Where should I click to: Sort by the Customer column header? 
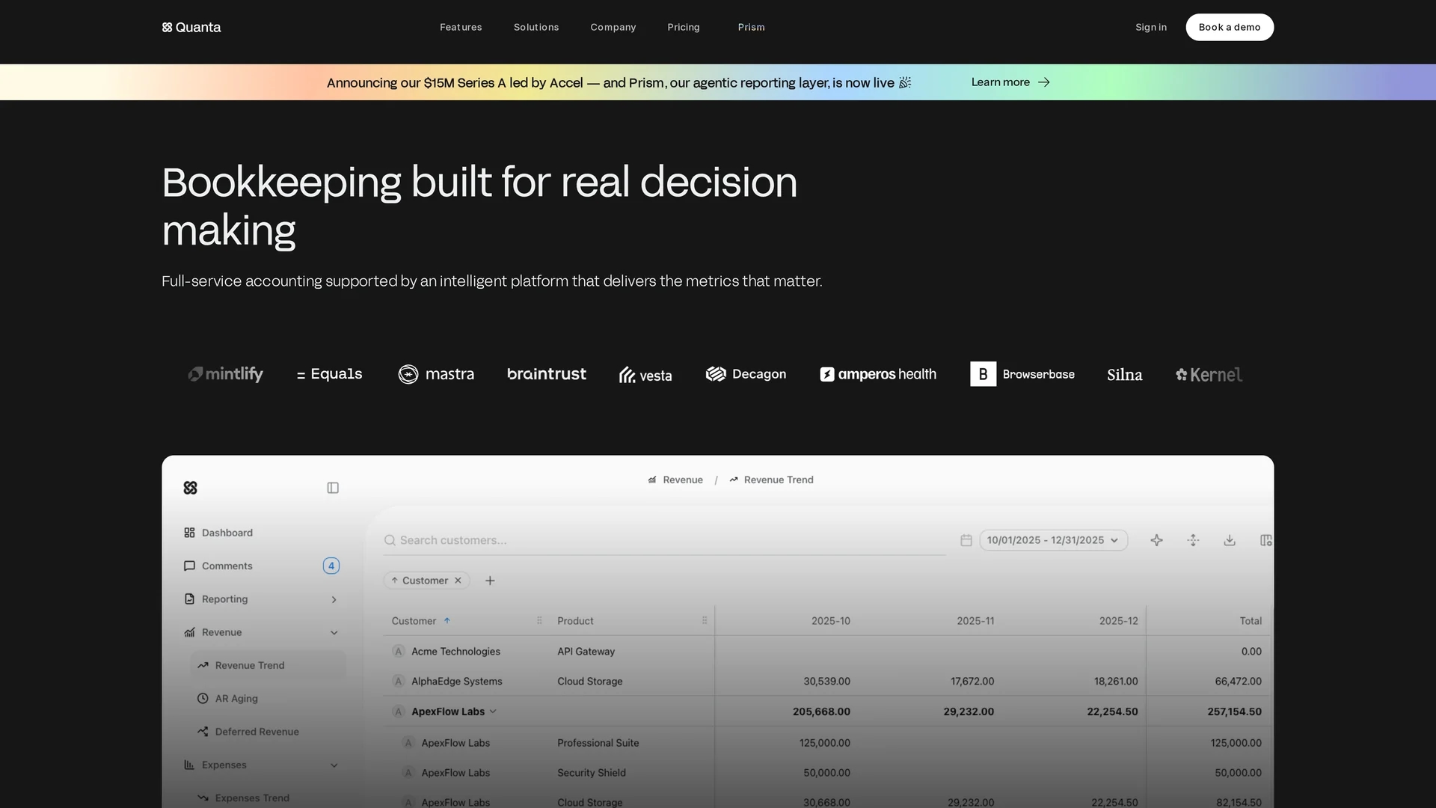(x=421, y=621)
